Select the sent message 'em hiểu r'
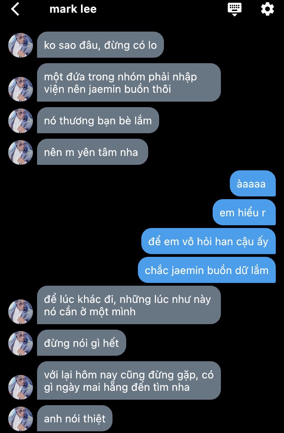 (x=244, y=212)
